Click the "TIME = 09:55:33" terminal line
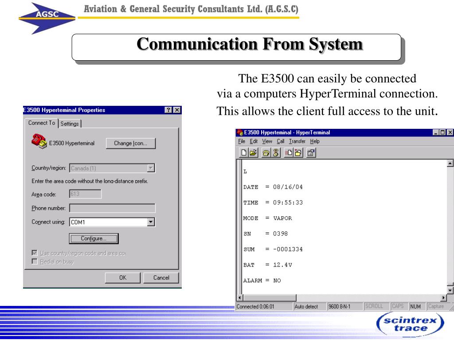The image size is (454, 340). (x=273, y=203)
